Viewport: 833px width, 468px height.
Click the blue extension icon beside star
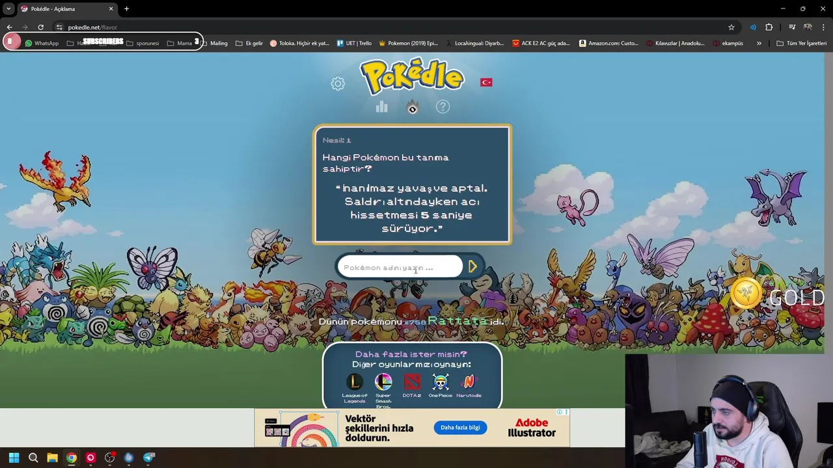[x=753, y=27]
